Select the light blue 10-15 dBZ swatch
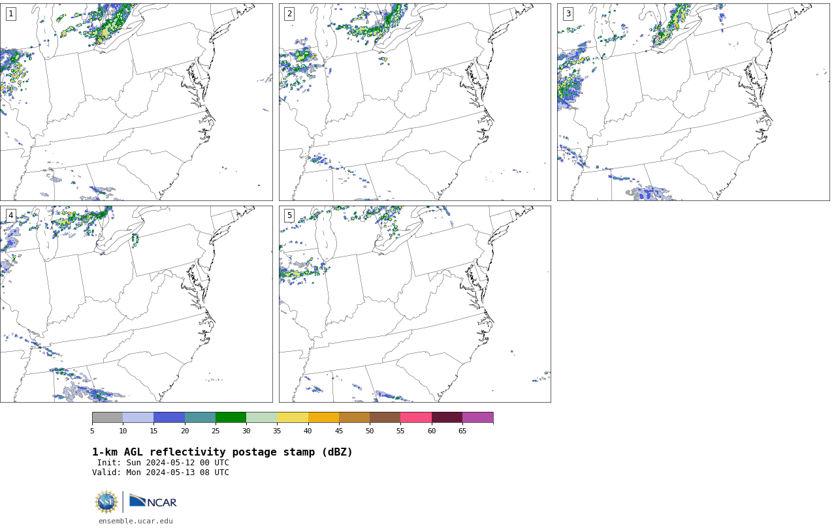Viewport: 836px width, 528px height. 138,418
